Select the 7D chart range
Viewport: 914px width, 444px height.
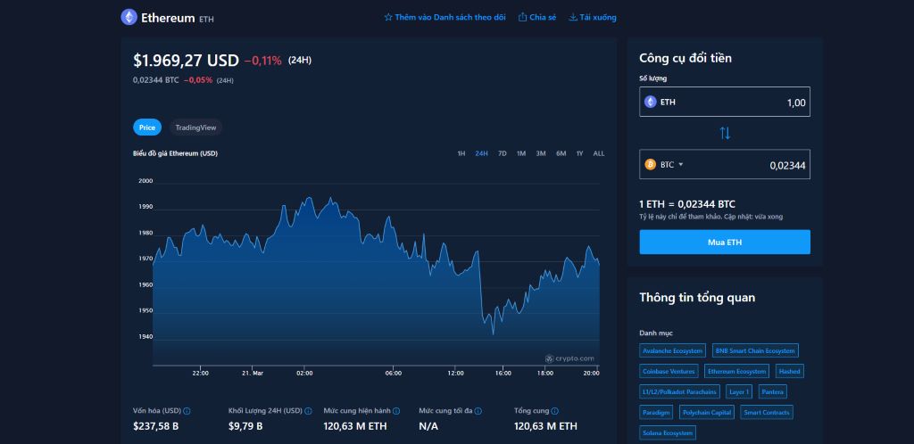pyautogui.click(x=503, y=153)
